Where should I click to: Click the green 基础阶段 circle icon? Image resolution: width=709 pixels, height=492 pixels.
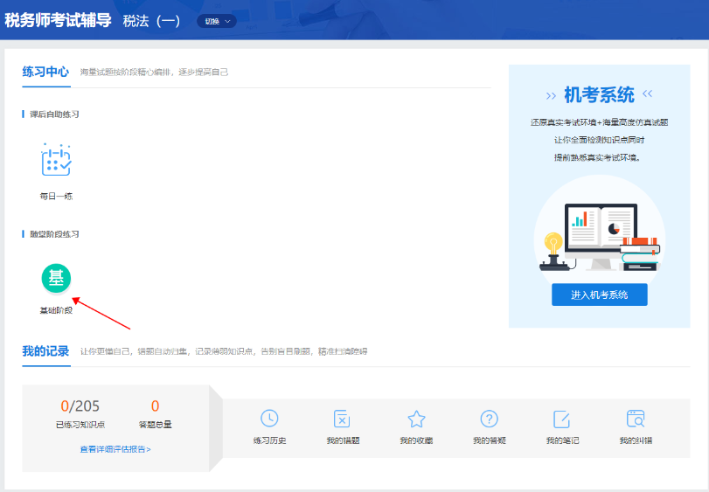coord(56,279)
